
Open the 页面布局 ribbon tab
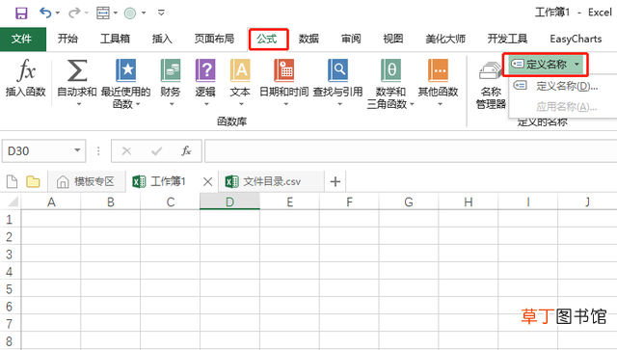click(214, 39)
